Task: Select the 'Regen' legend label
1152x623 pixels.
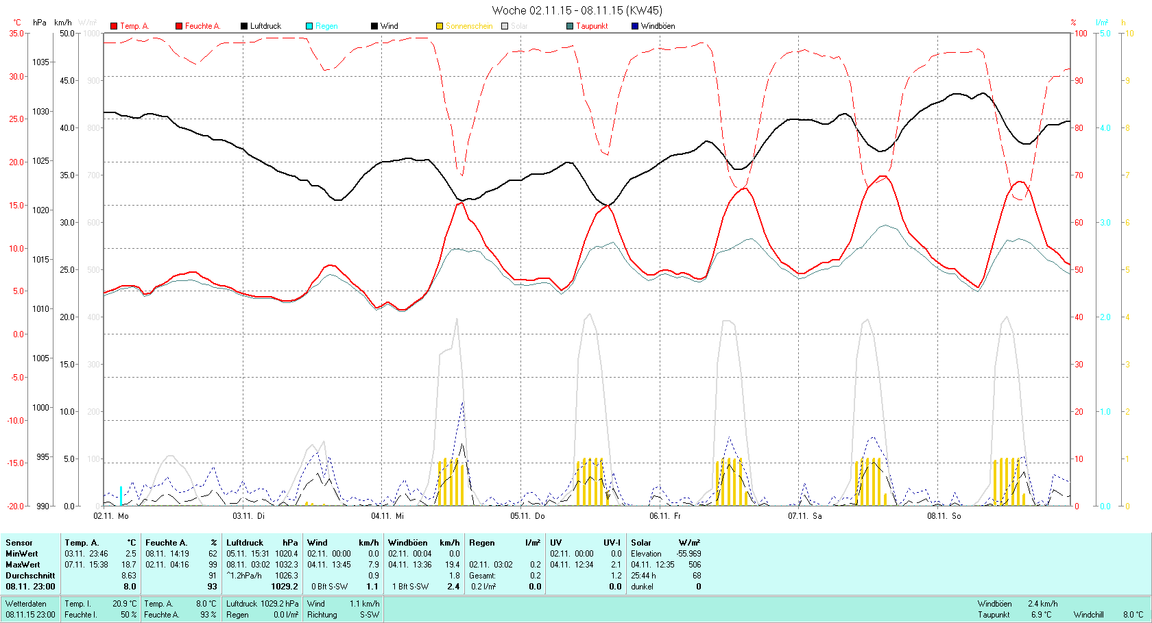Action: 326,26
